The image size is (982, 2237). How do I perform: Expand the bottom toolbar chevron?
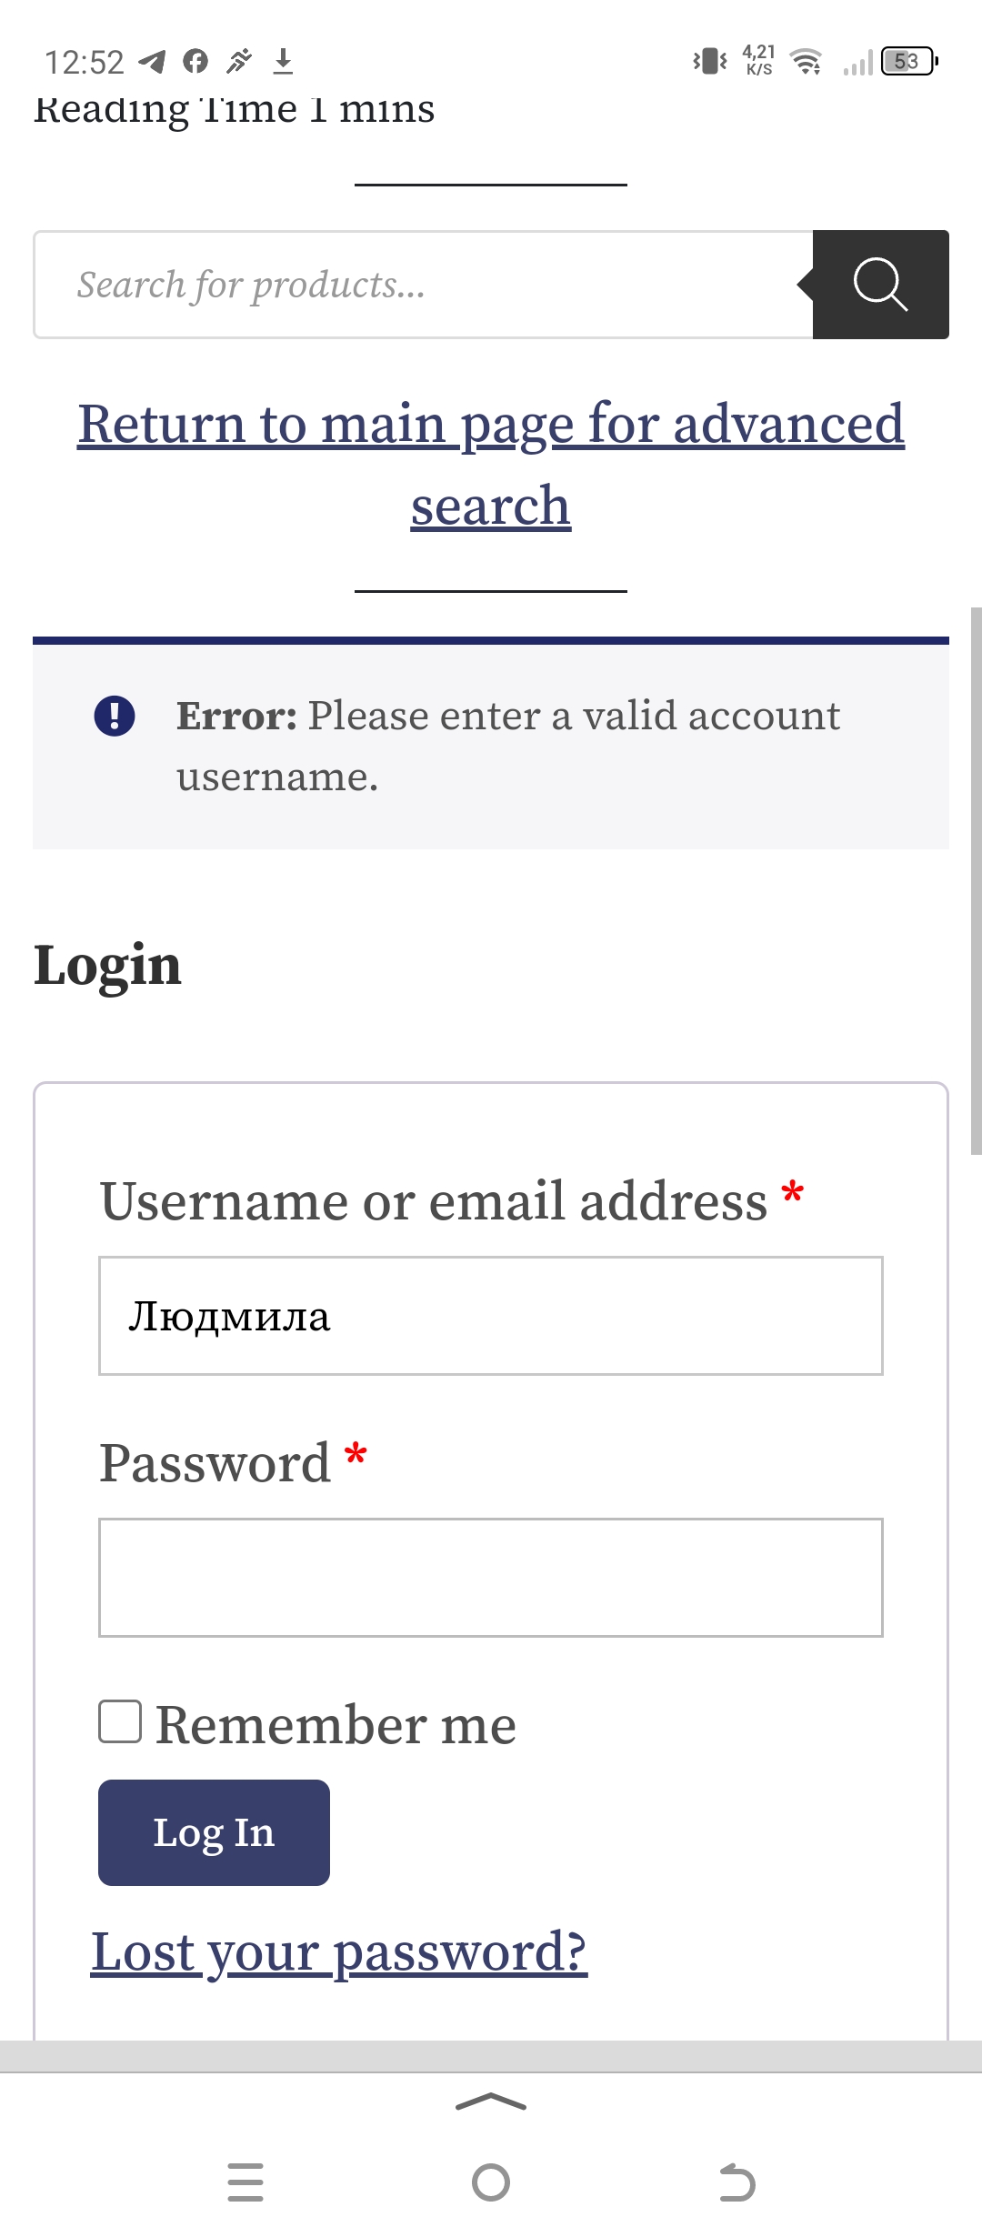tap(491, 2102)
